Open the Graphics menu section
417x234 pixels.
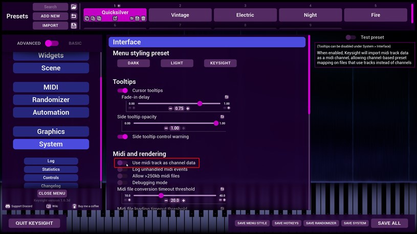tap(51, 131)
